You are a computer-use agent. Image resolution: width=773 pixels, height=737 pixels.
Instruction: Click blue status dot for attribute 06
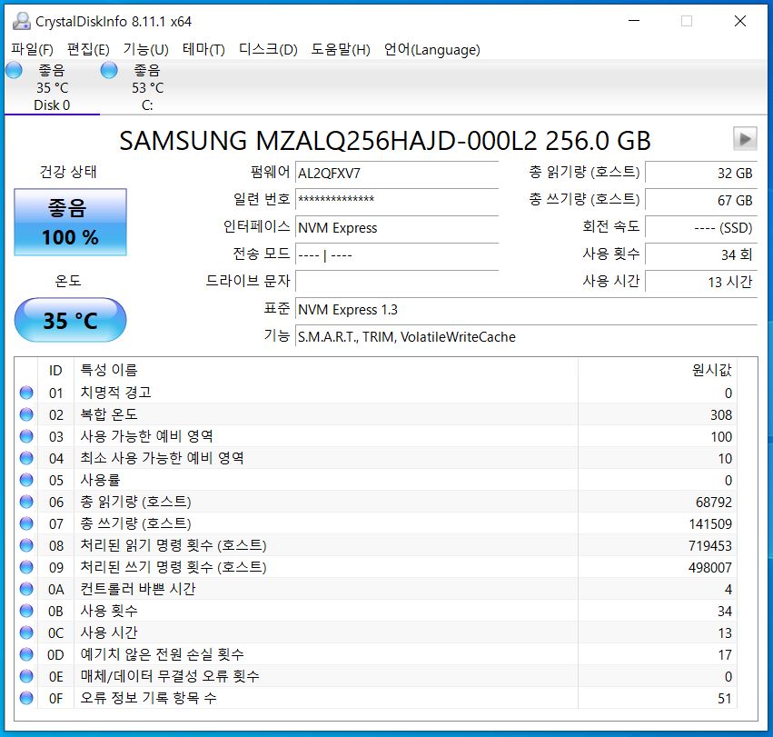point(26,502)
